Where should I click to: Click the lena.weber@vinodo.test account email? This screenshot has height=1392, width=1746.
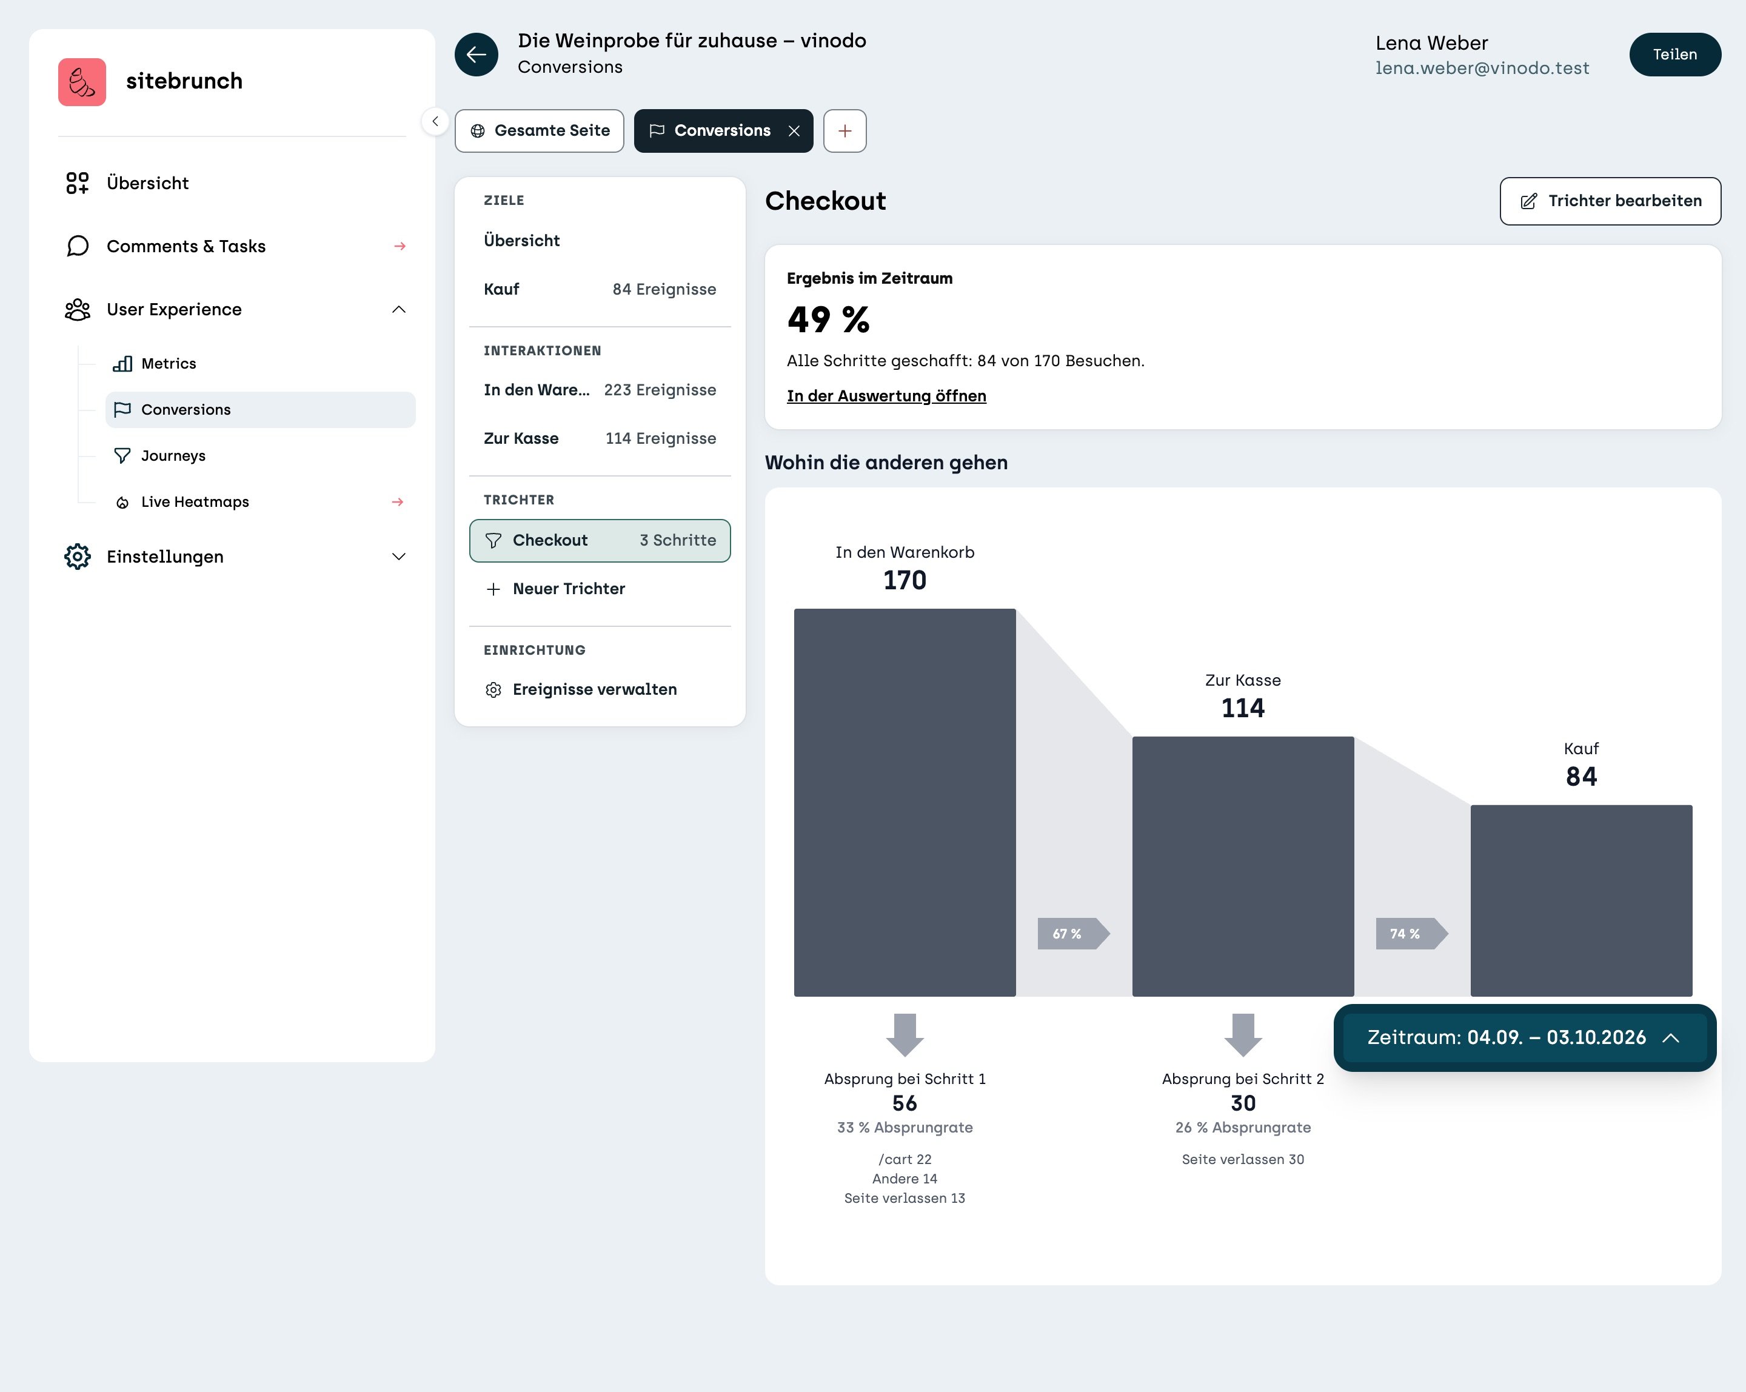[x=1482, y=68]
